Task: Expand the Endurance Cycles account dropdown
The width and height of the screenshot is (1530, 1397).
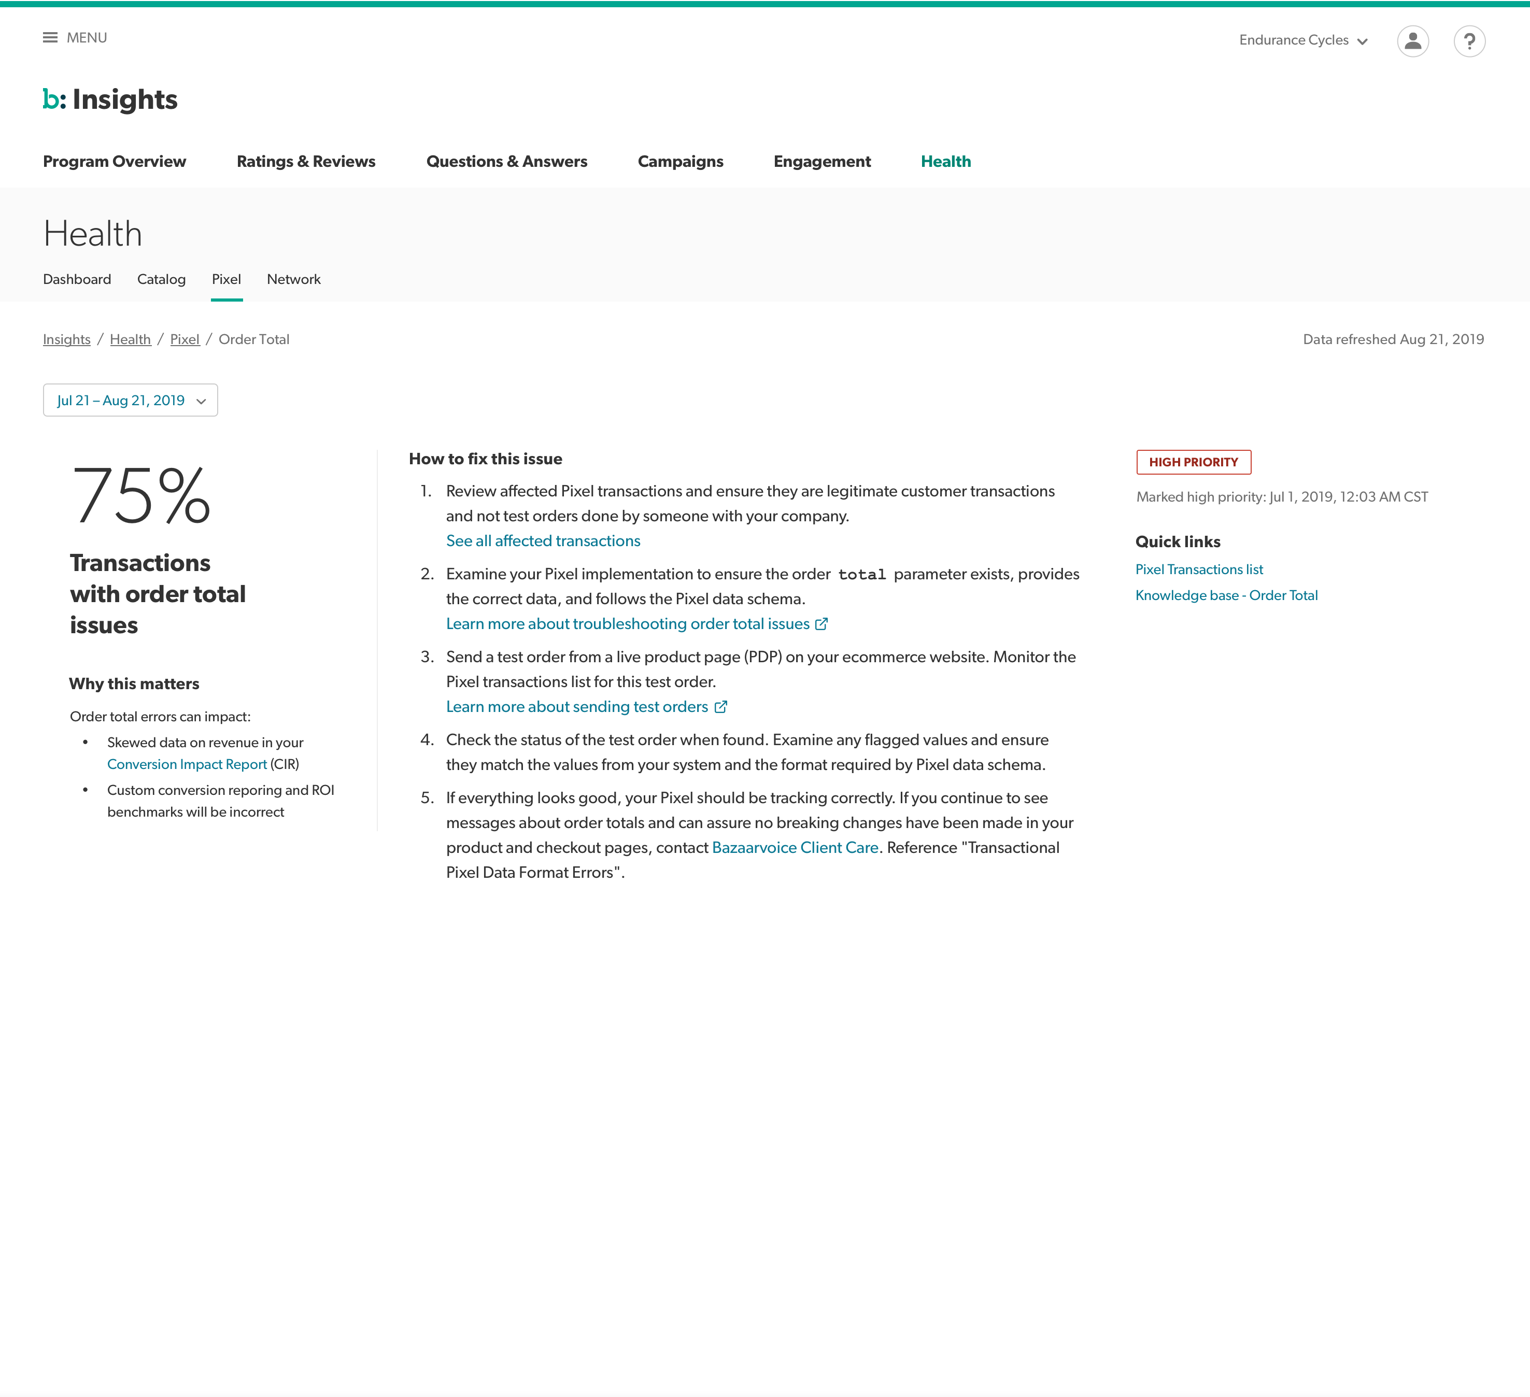Action: point(1302,40)
